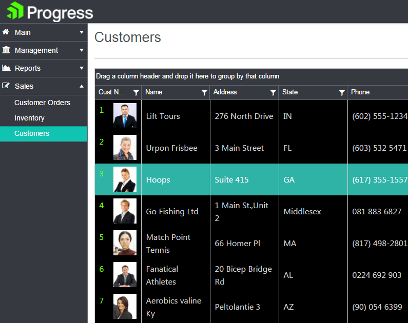
Task: Open the State column filter
Action: 342,93
